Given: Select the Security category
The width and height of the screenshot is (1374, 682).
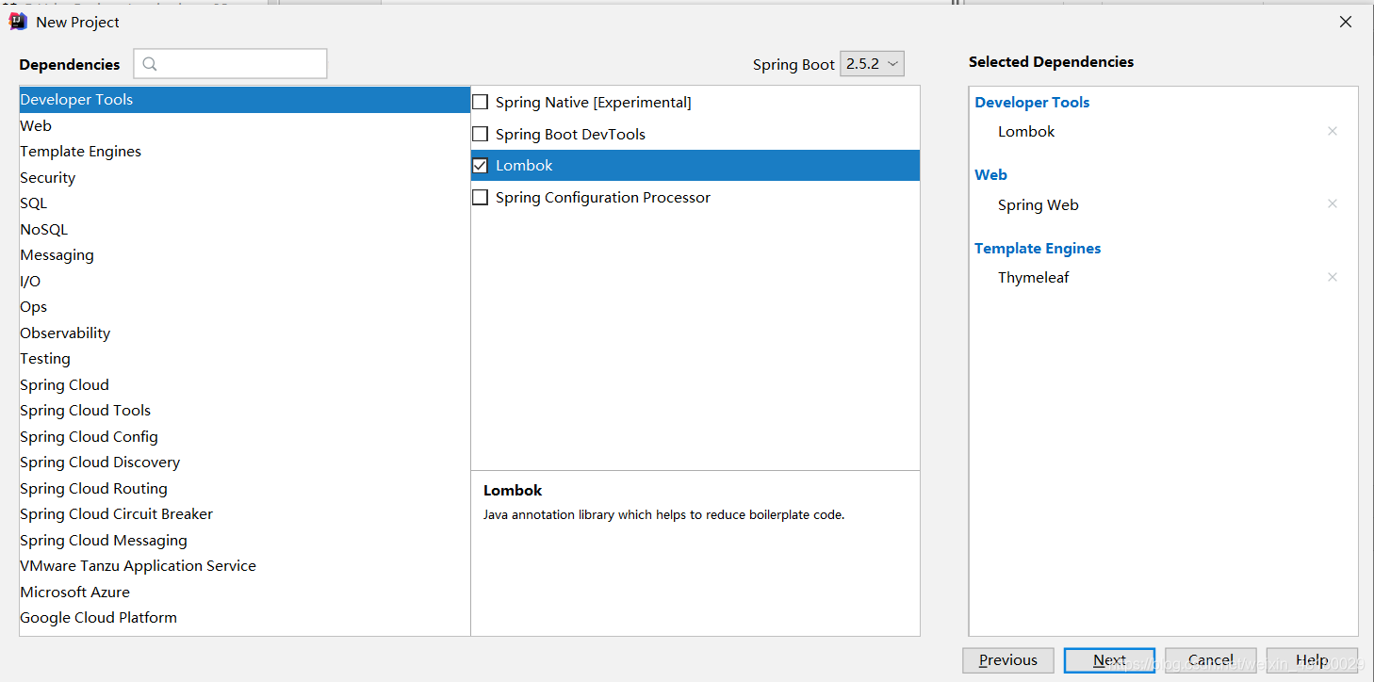Looking at the screenshot, I should click(245, 177).
